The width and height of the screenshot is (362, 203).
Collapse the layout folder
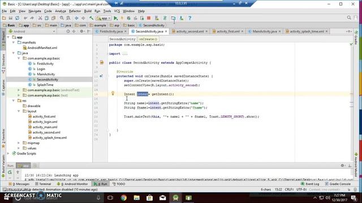coord(19,111)
